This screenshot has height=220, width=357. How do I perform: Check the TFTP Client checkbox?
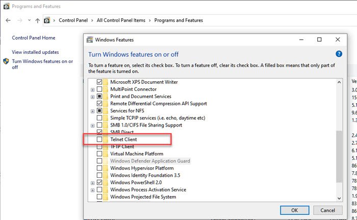[99, 146]
